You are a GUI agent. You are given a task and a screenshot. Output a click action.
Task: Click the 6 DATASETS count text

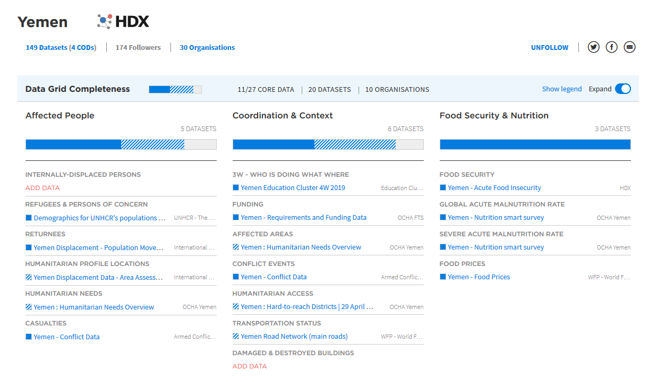tap(406, 129)
